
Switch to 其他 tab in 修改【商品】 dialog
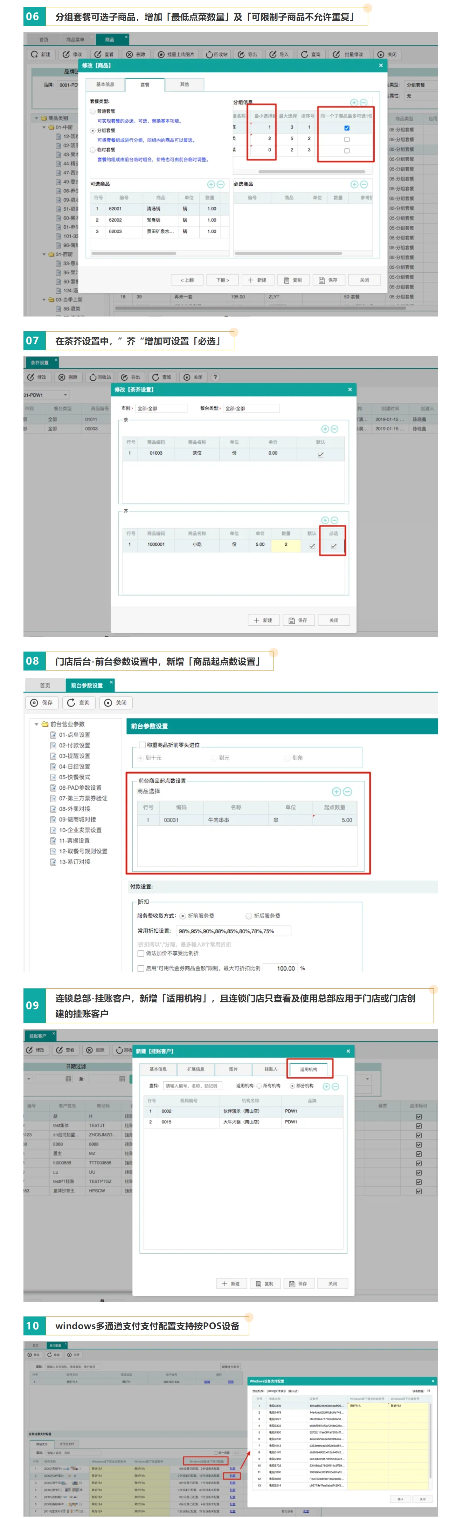(184, 84)
